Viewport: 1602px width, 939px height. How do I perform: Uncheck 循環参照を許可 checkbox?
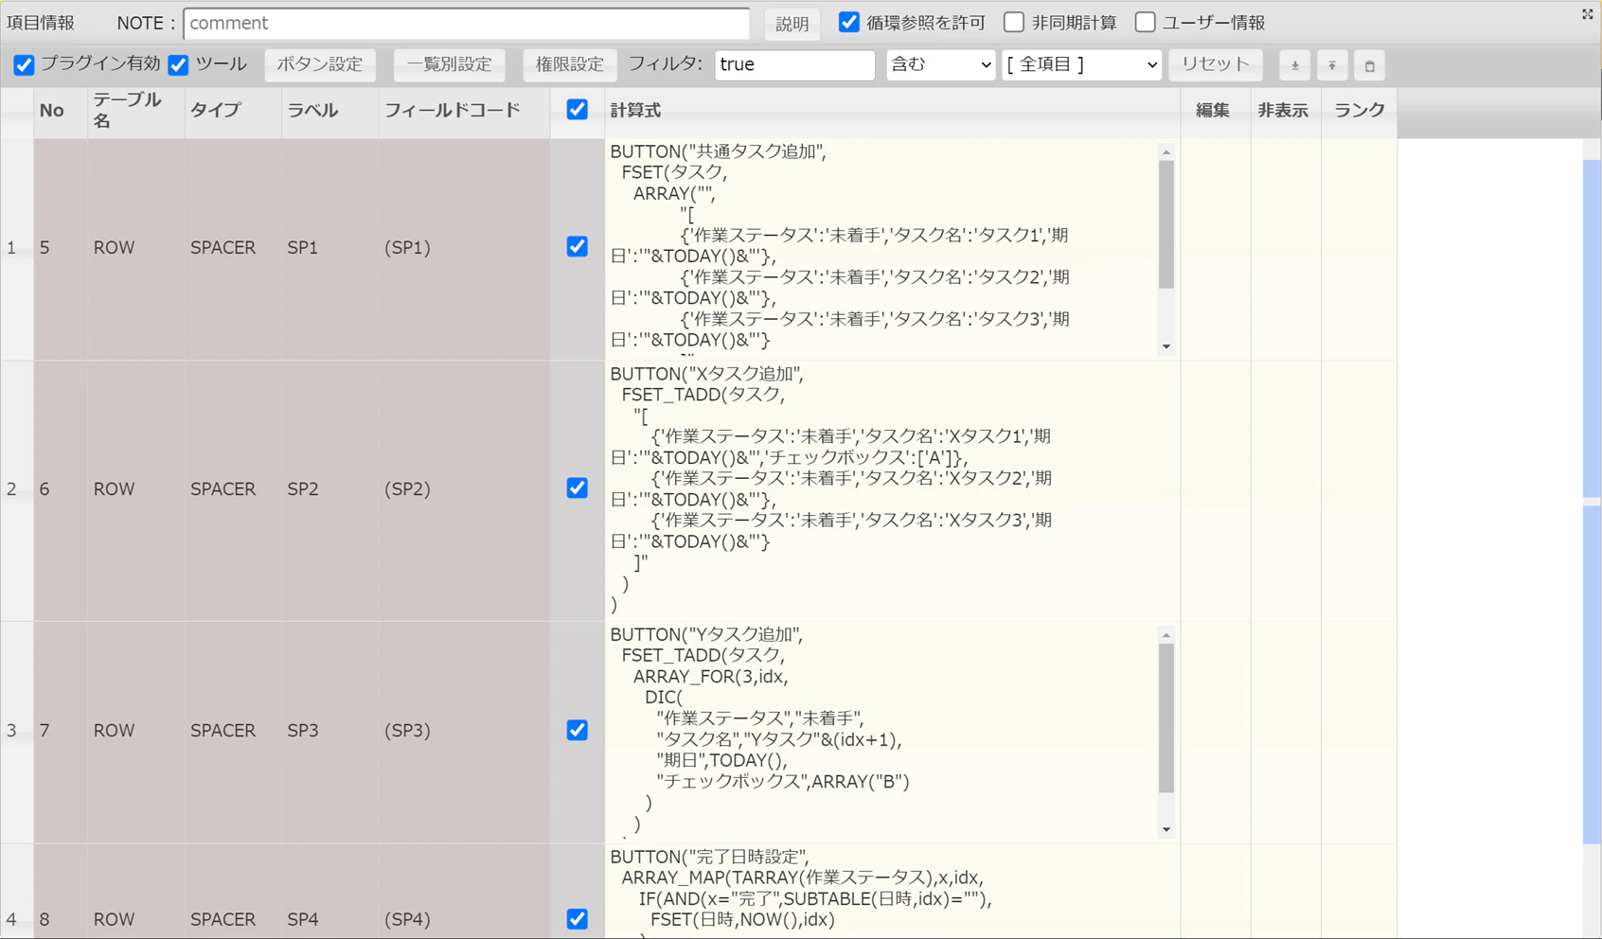click(849, 22)
